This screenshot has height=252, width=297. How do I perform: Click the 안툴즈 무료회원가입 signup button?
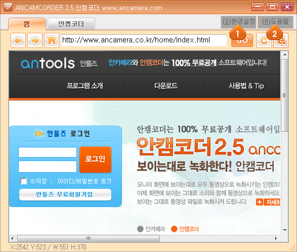(65, 194)
